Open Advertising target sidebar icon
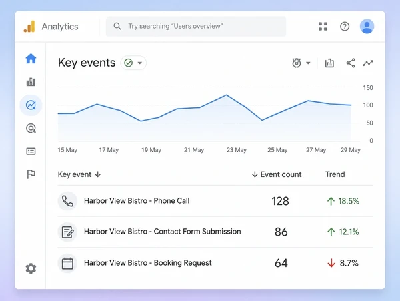Viewport: 400px width, 301px height. [x=31, y=129]
